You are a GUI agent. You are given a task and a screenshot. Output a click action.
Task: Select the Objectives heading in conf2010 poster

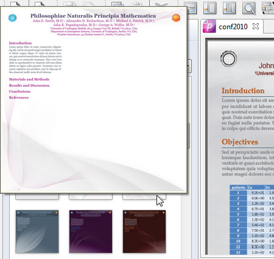pos(240,142)
